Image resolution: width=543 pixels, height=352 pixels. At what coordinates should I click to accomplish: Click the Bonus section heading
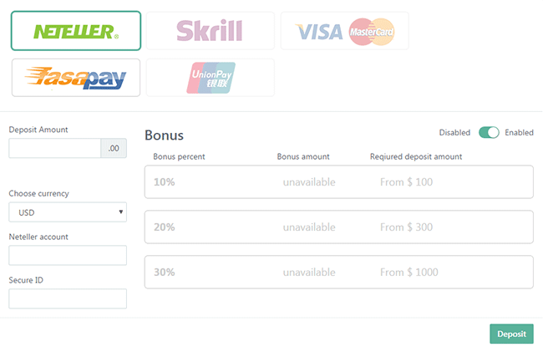click(164, 135)
